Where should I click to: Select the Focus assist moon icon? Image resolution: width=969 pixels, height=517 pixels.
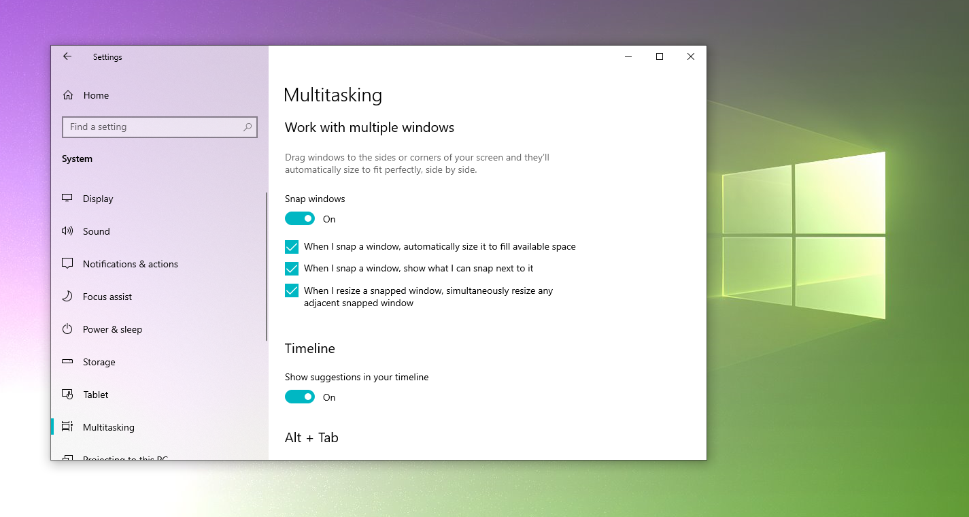pos(67,296)
